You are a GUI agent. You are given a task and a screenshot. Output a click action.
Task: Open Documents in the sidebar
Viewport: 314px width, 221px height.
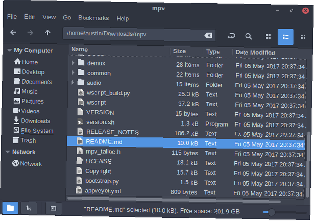click(x=33, y=82)
